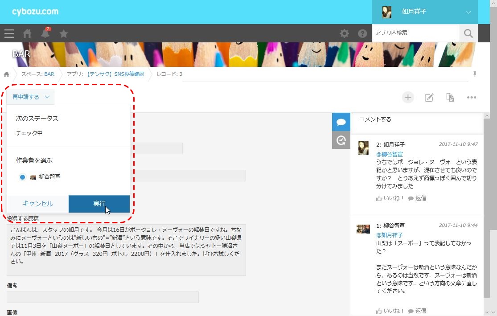Click user avatar in top header
The image size is (497, 316).
coord(386,12)
